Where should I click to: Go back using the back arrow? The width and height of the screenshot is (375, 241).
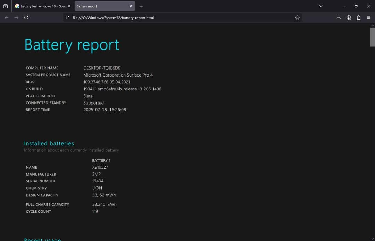(6, 17)
